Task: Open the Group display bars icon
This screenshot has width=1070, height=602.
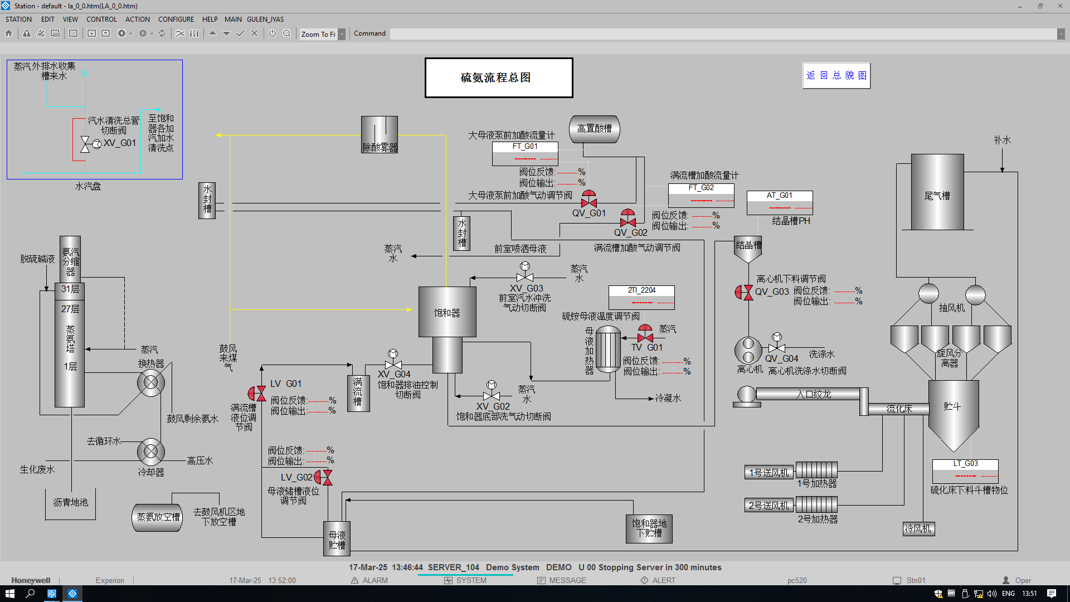Action: point(194,33)
